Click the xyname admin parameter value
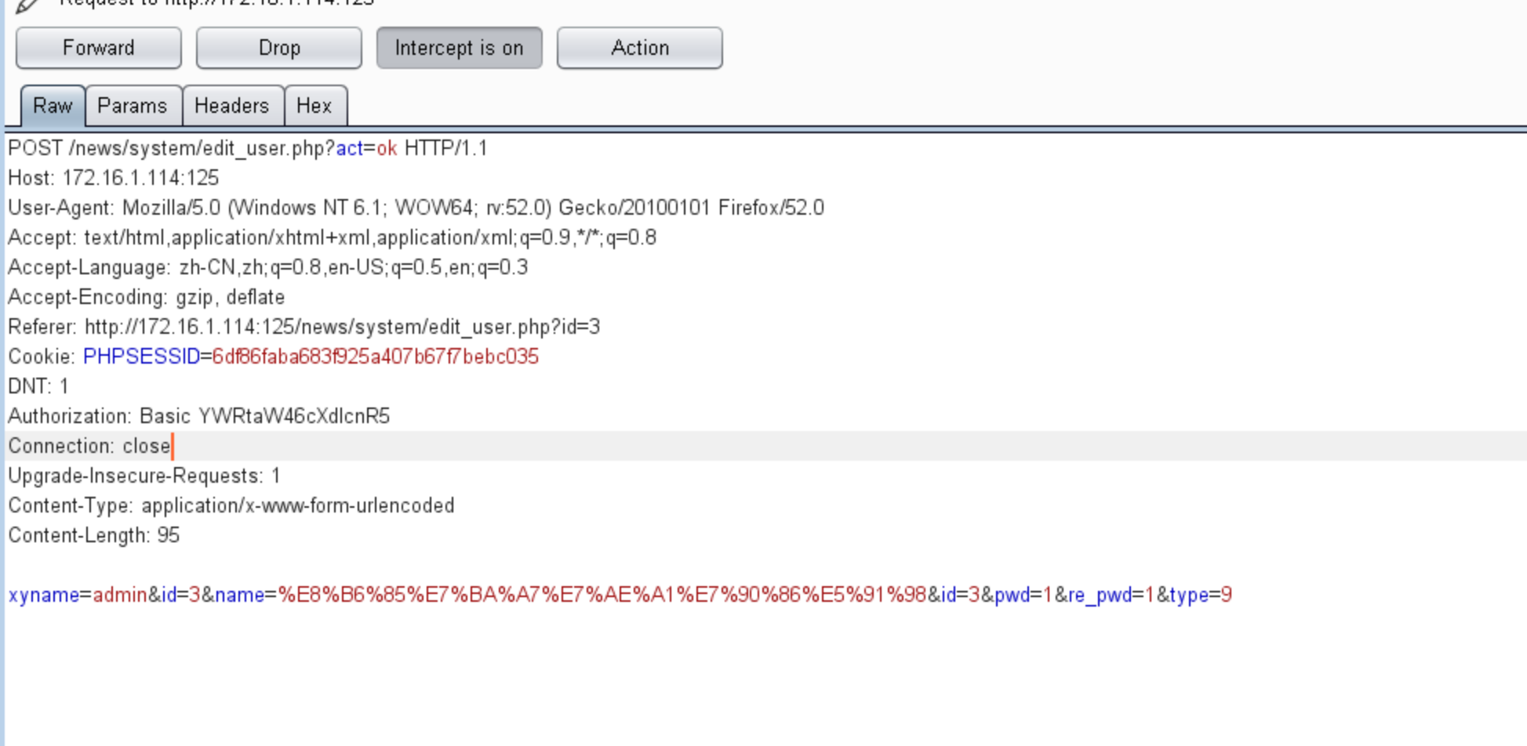This screenshot has height=746, width=1527. tap(120, 596)
